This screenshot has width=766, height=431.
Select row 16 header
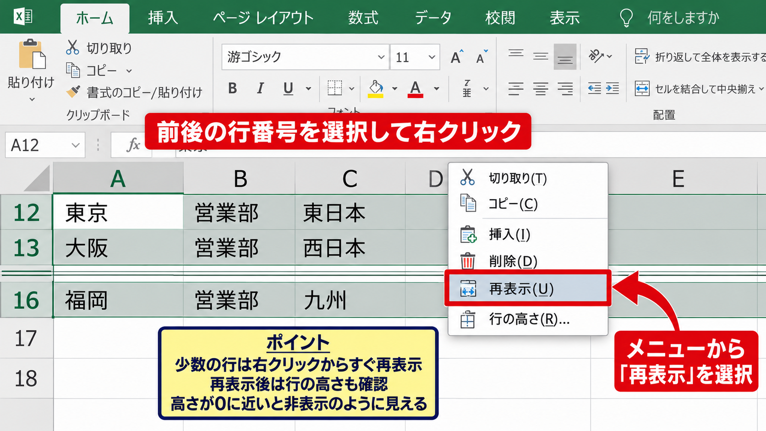click(27, 300)
